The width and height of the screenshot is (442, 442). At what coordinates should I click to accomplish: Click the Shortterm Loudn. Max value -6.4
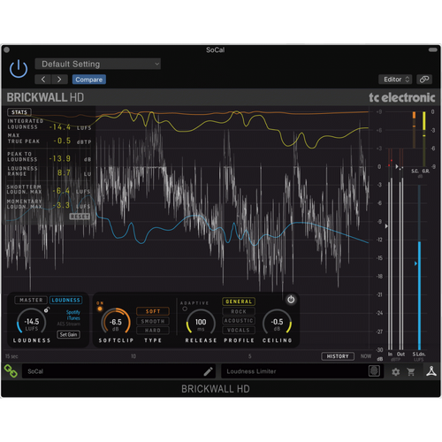pyautogui.click(x=61, y=191)
